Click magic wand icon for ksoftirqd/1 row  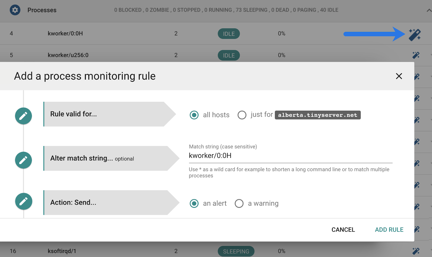[416, 251]
